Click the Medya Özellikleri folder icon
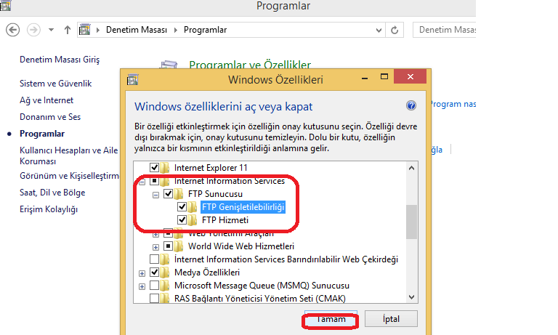The image size is (558, 335). 165,273
